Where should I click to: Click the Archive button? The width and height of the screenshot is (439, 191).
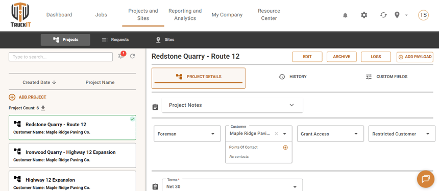click(342, 57)
